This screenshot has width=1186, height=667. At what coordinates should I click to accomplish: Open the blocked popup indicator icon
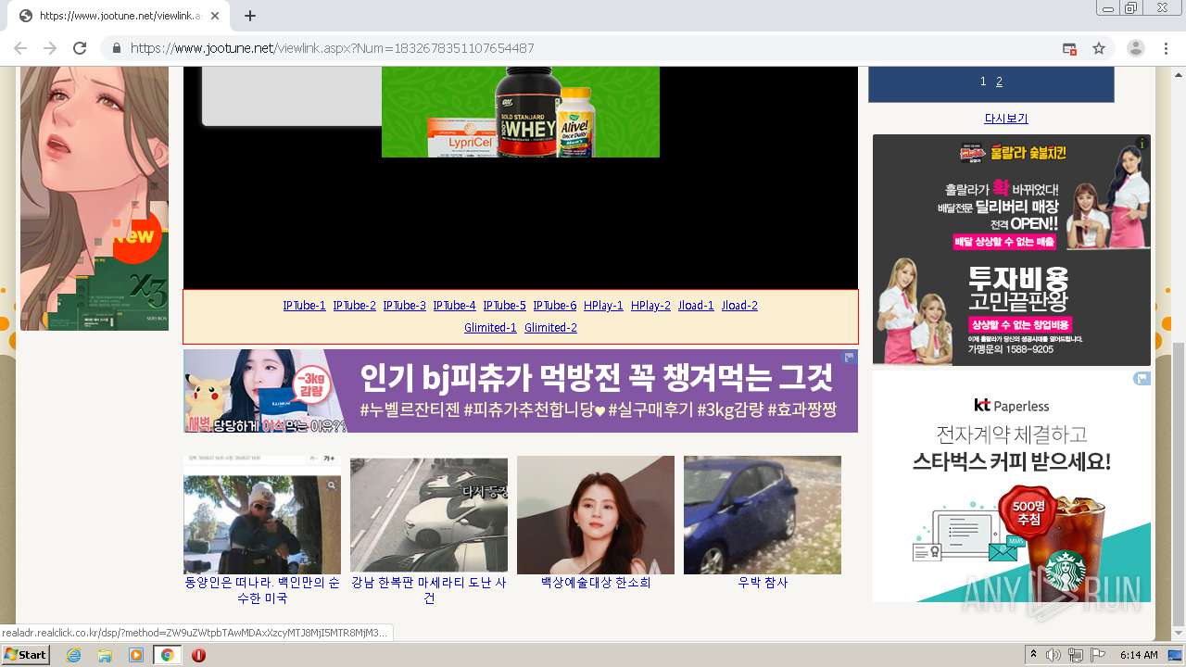click(1069, 48)
